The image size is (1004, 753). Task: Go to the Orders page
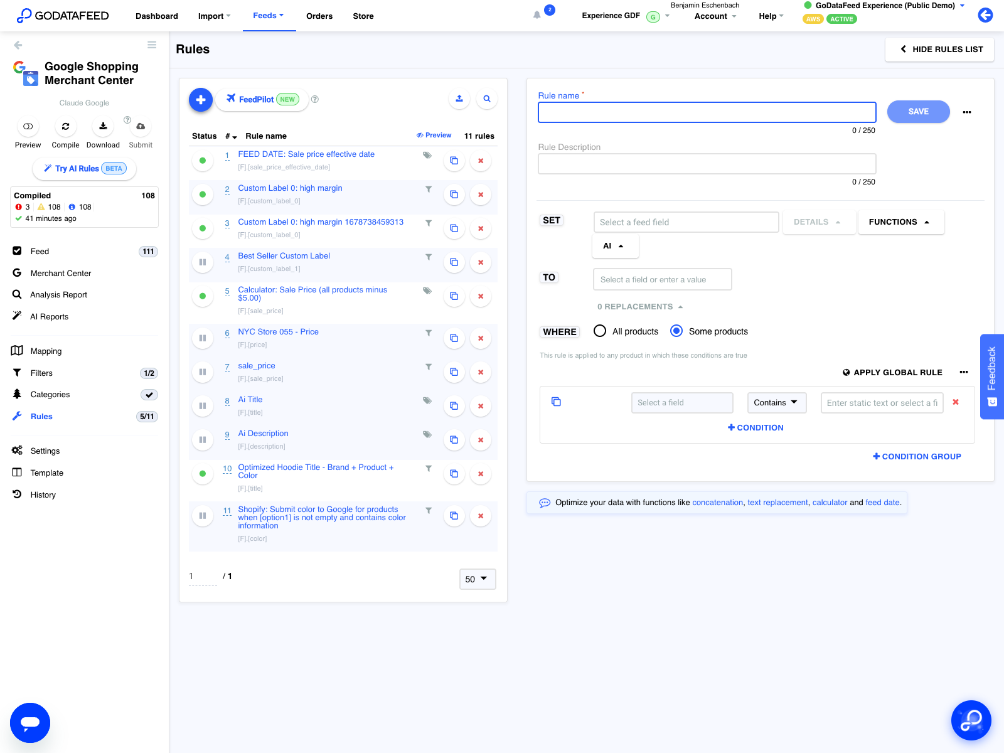click(x=319, y=16)
